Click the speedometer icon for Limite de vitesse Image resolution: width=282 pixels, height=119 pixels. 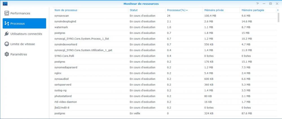coord(7,44)
